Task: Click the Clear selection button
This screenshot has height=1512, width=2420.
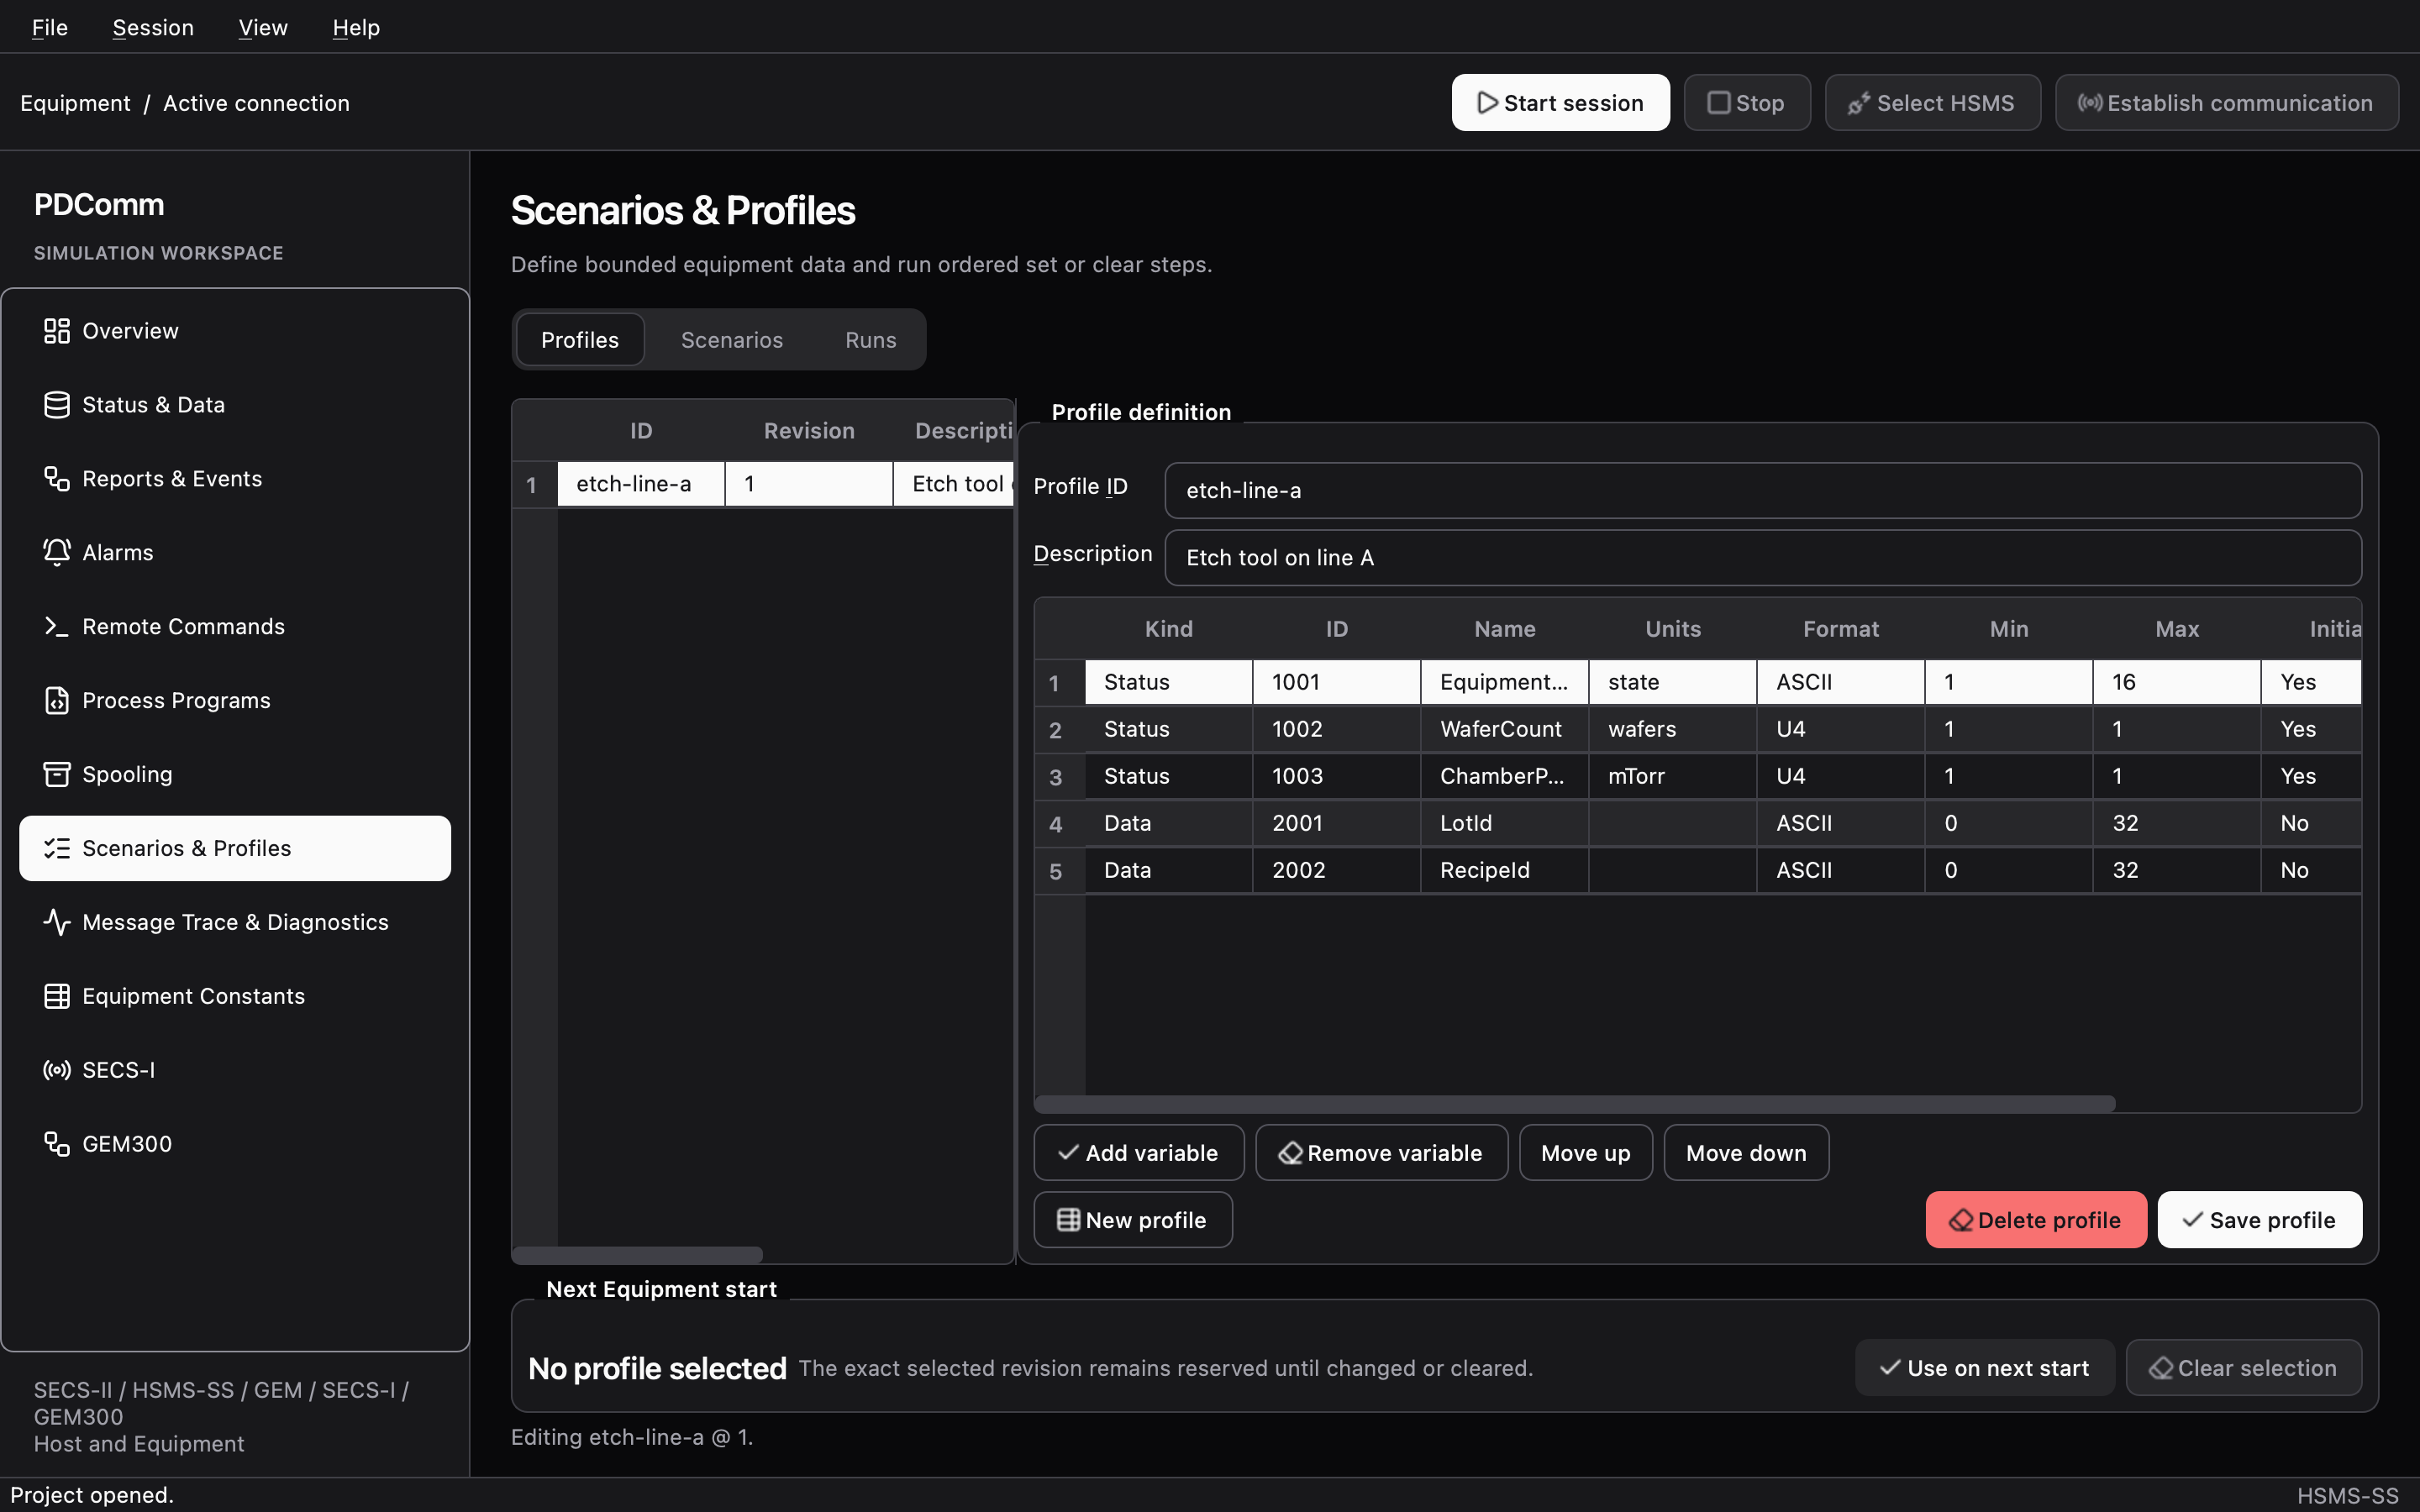Action: point(2243,1368)
